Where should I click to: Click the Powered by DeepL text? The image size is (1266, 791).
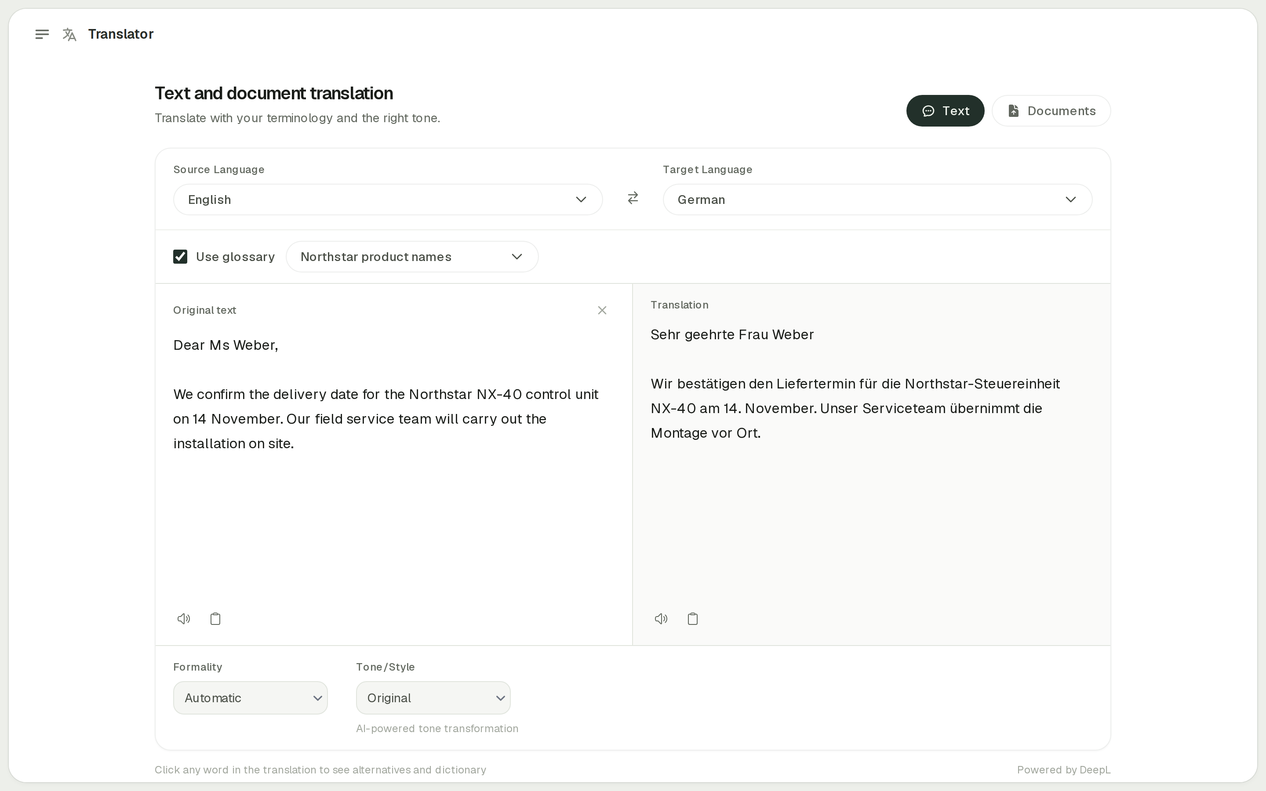tap(1063, 769)
